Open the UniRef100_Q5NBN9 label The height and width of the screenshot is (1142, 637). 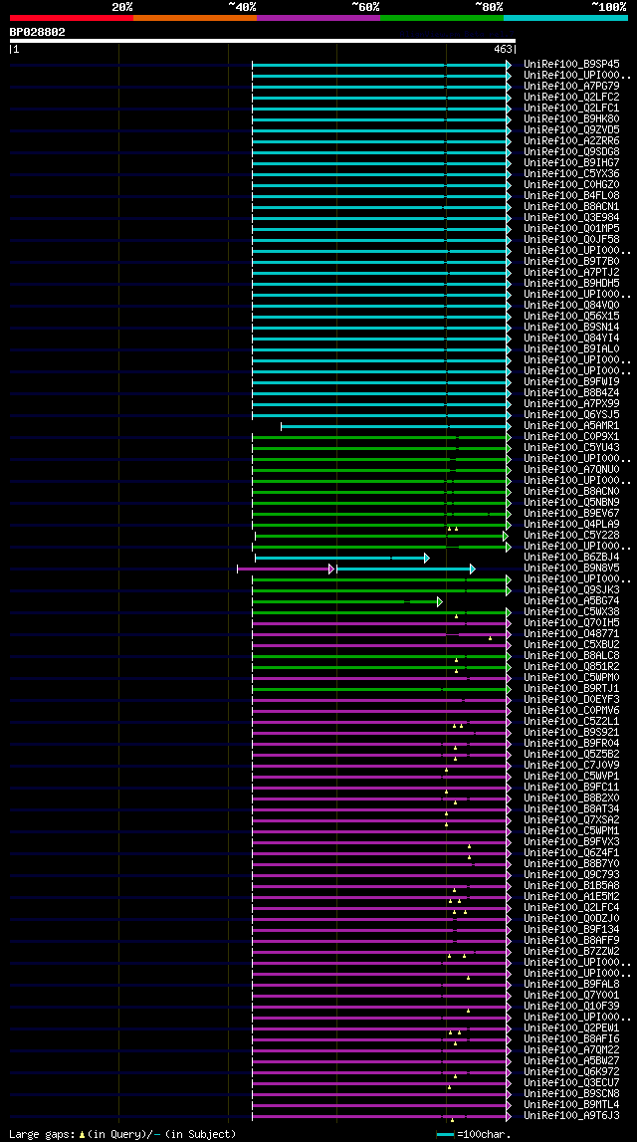[x=571, y=502]
